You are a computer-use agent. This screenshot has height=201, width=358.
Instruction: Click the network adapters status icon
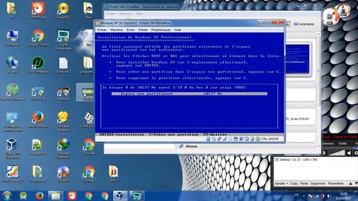219,139
